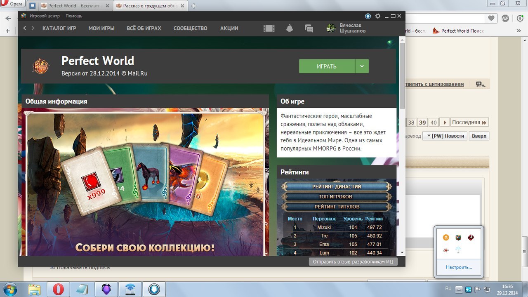The image size is (528, 297).
Task: Open notifications bell icon
Action: click(290, 28)
